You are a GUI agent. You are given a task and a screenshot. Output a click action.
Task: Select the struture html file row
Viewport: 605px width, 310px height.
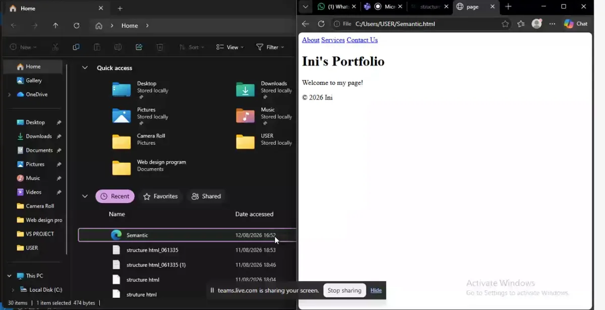187,294
